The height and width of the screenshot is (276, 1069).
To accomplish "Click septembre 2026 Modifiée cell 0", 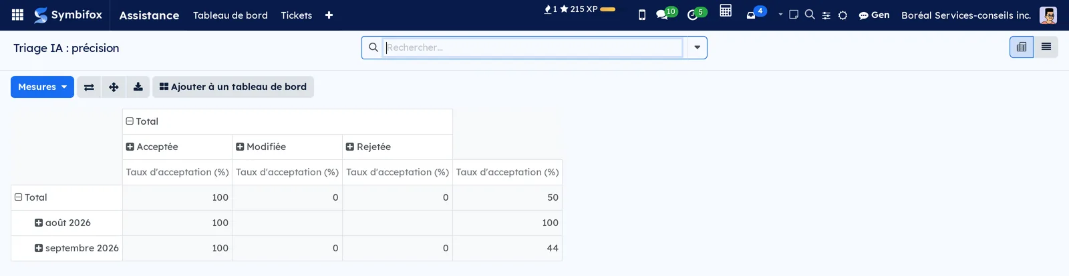I will [x=287, y=248].
